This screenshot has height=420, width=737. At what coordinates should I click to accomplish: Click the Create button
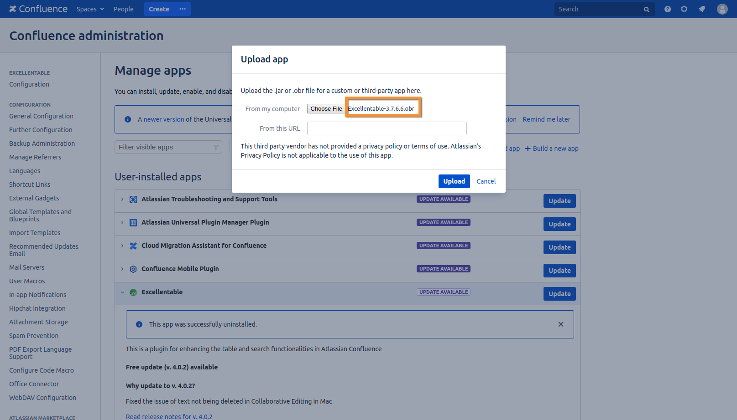(x=159, y=9)
